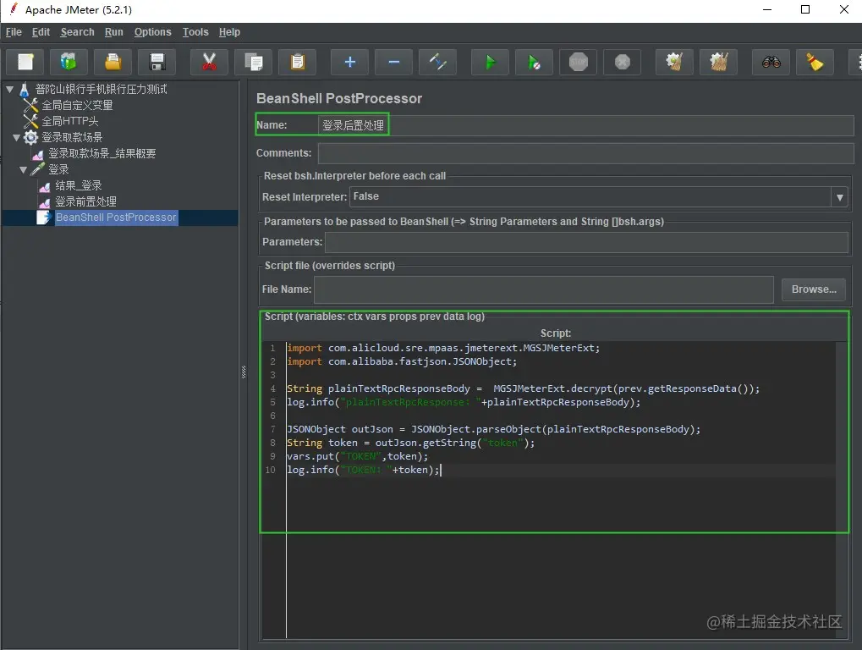
Task: Click the File Name input field
Action: click(544, 289)
